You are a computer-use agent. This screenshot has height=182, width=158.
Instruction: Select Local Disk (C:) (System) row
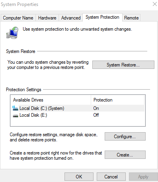point(78,108)
